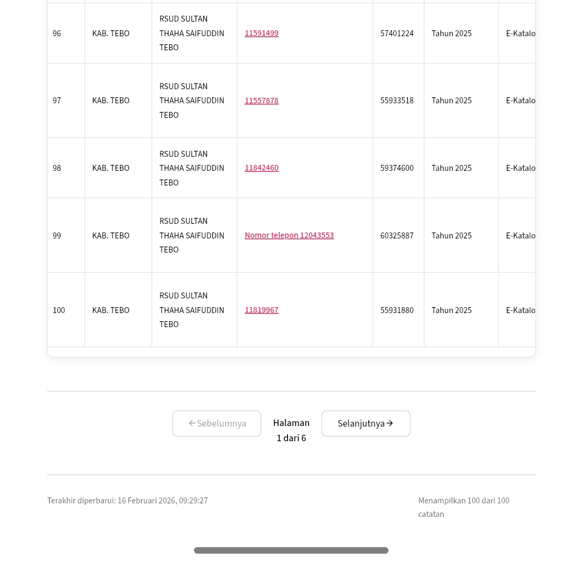Click the Nomor telepon 12043553 link
This screenshot has height=565, width=583.
point(289,235)
